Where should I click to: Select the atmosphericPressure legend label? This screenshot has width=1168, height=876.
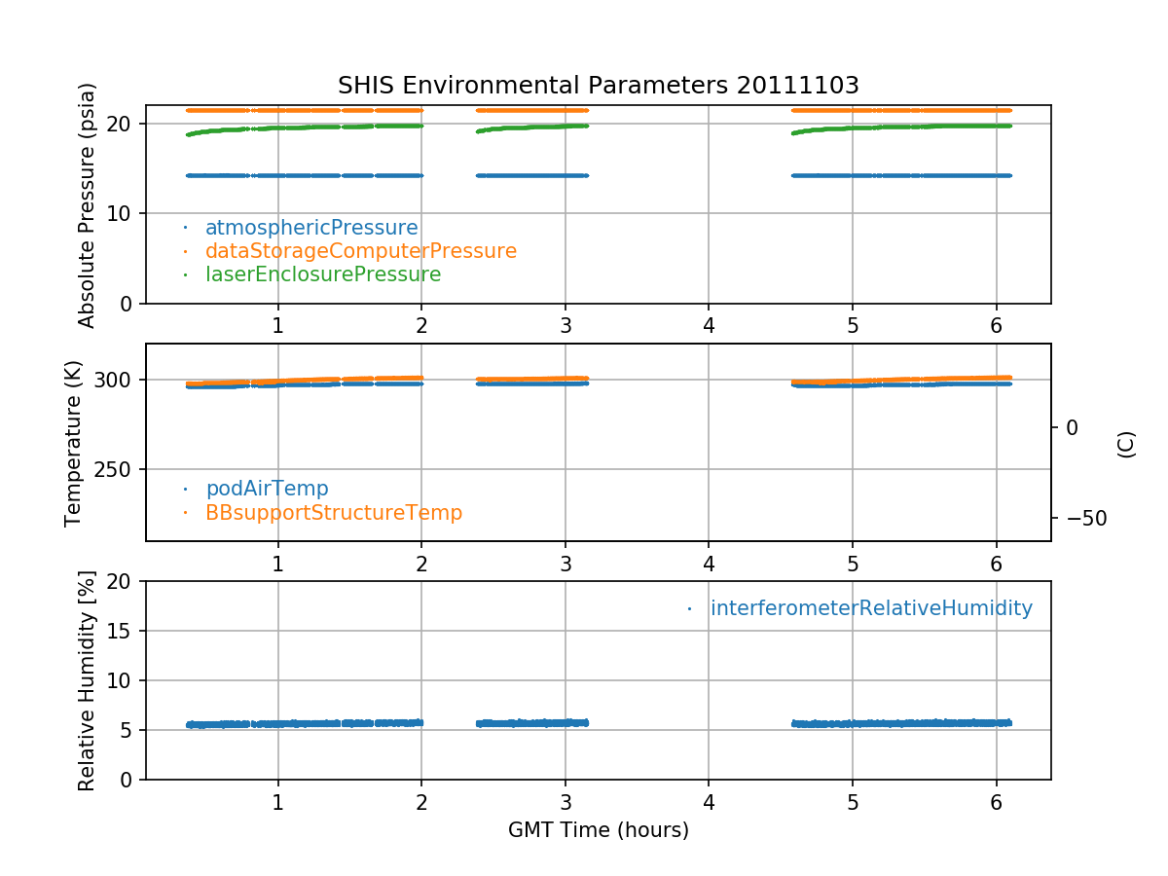tap(311, 228)
